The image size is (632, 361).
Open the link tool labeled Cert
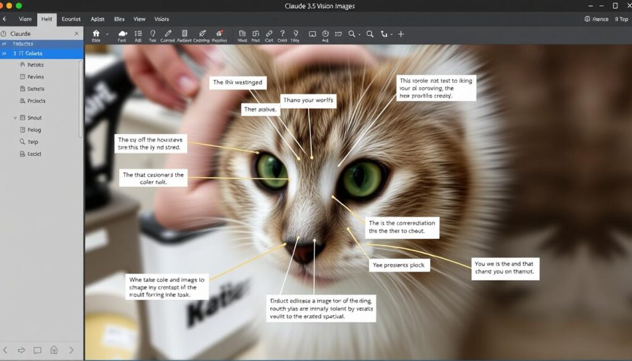[x=270, y=34]
